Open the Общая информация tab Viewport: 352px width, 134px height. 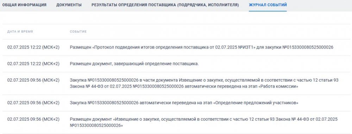point(24,5)
